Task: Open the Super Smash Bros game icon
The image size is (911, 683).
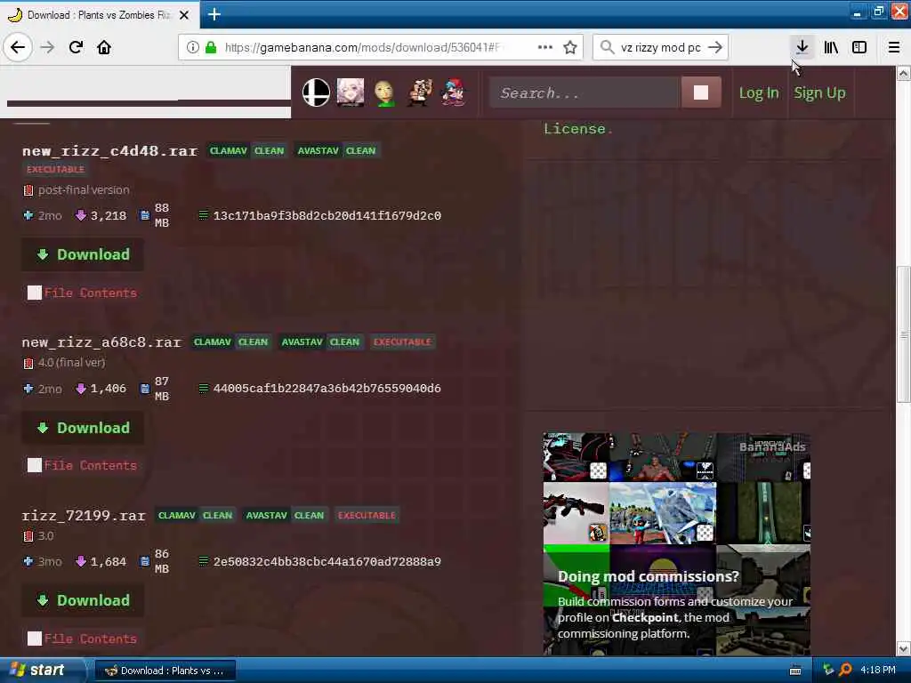Action: [316, 92]
